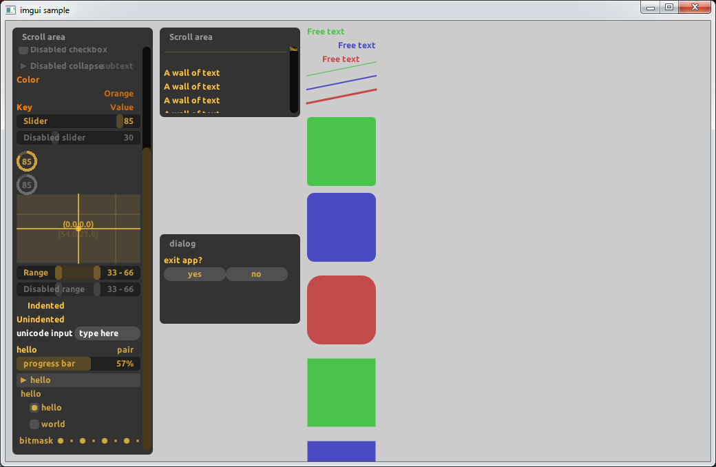The image size is (716, 467).
Task: Click the right Range handle at 66
Action: (x=97, y=273)
